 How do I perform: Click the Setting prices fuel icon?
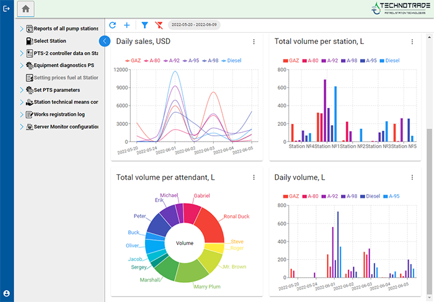click(29, 78)
